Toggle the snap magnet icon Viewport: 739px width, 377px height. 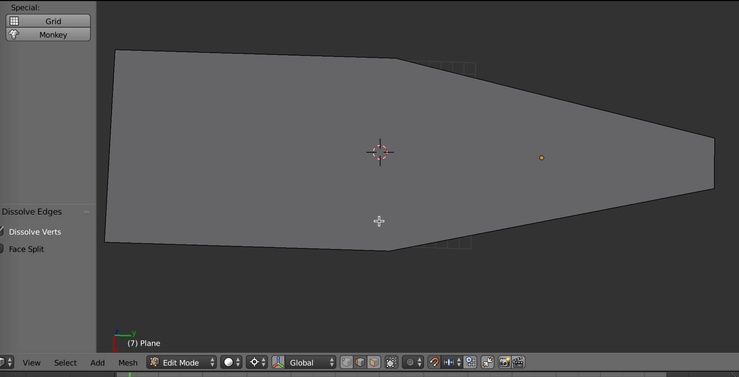(434, 362)
